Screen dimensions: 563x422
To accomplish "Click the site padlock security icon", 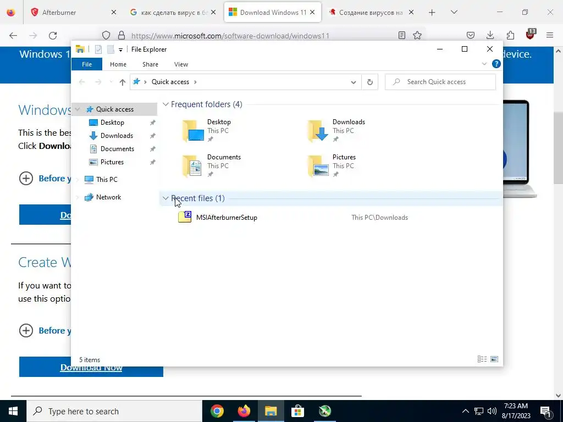I will coord(122,35).
